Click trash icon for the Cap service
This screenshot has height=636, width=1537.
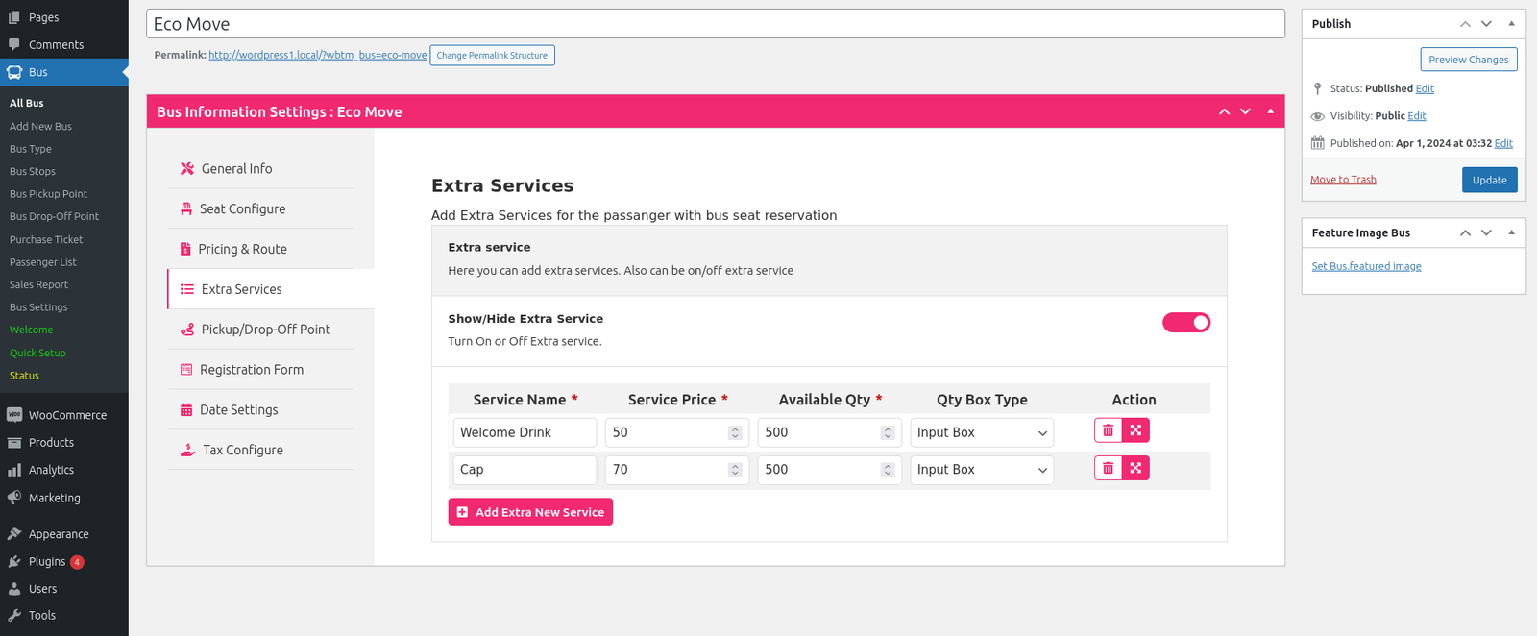click(1108, 468)
